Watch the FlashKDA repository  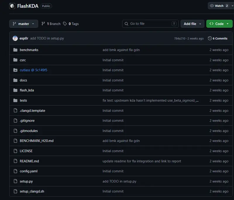(219, 6)
